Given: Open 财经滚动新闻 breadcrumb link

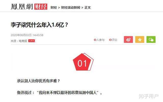Looking at the screenshot, I should [71, 7].
